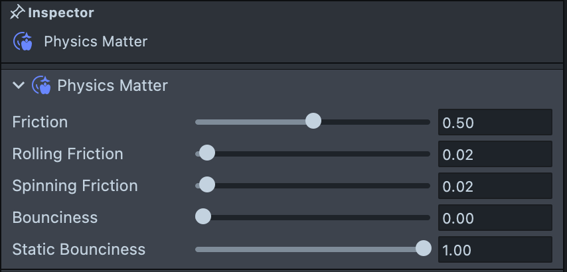Click the Bounciness value field 0.00

tap(495, 218)
